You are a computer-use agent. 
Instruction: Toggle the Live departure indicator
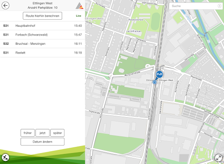[x=78, y=16]
